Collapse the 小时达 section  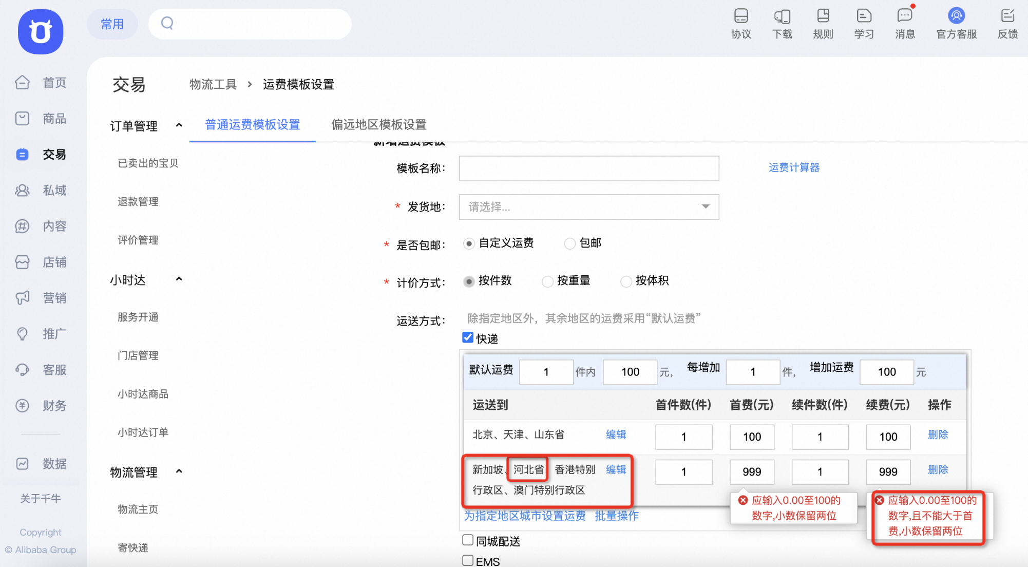tap(179, 279)
